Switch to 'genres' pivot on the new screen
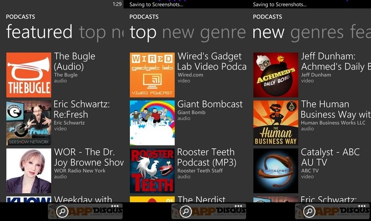The width and height of the screenshot is (371, 221). [317, 34]
